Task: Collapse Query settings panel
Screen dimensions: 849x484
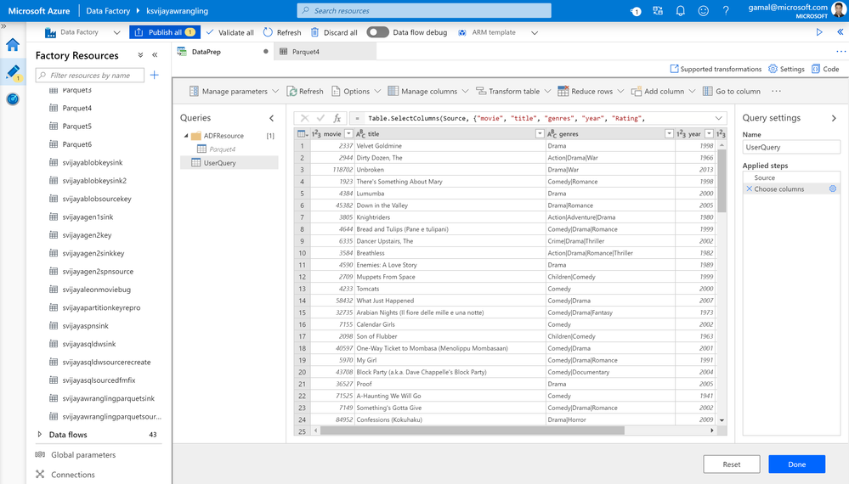Action: click(x=834, y=118)
